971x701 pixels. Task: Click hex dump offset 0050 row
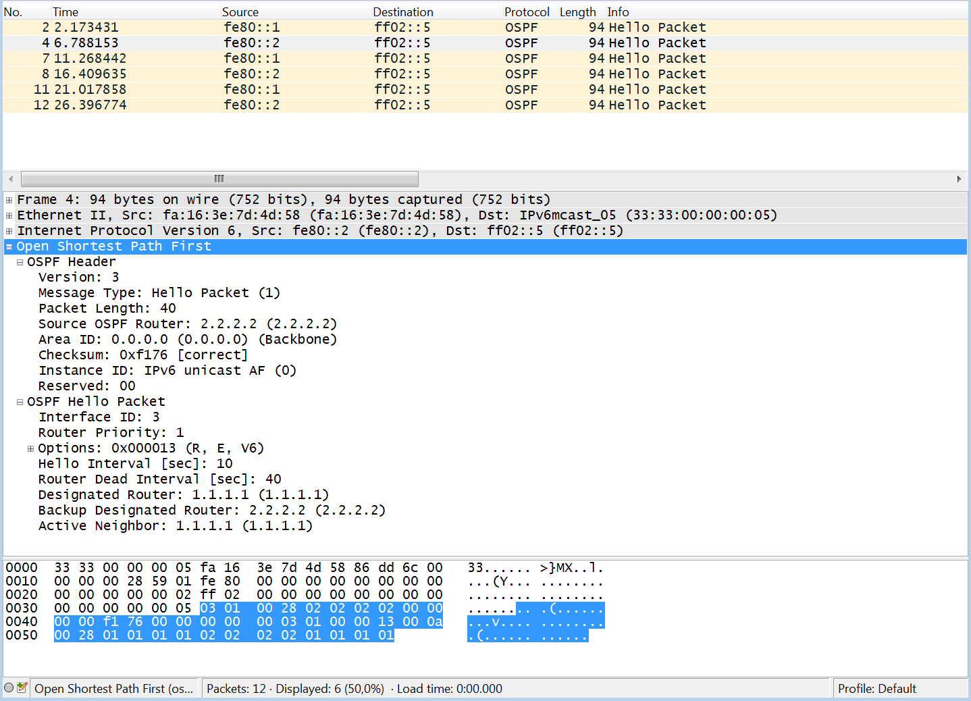click(x=297, y=635)
